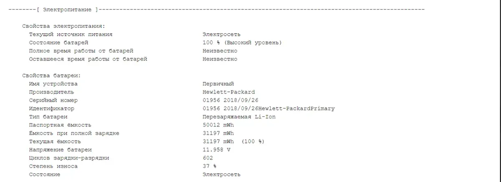
Task: Click the "Свойства электропитания:" heading
Action: [x=63, y=26]
